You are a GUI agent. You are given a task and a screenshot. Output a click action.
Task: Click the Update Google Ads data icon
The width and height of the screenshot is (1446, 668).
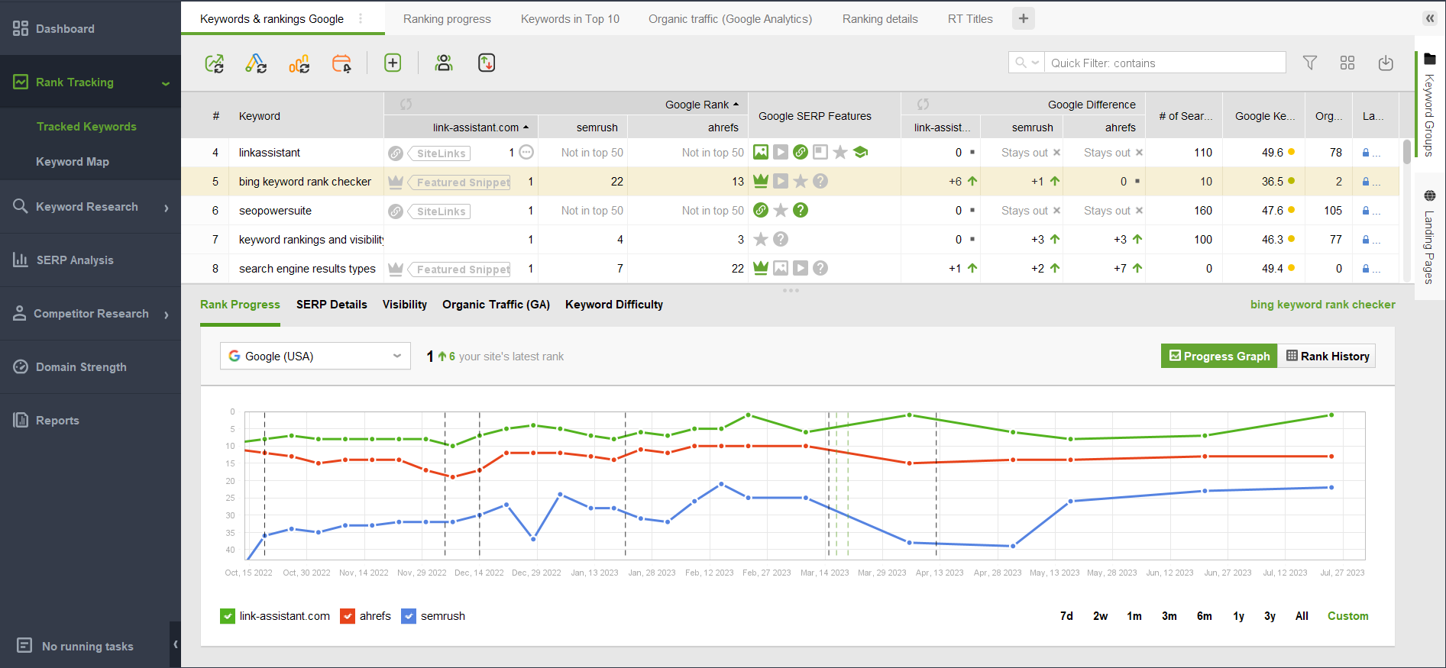[256, 63]
